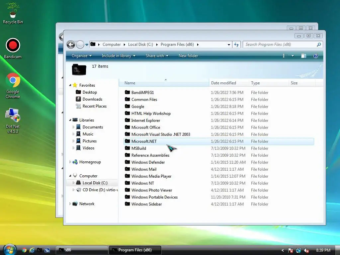340x255 pixels.
Task: Sort by the Type column header
Action: [x=268, y=83]
